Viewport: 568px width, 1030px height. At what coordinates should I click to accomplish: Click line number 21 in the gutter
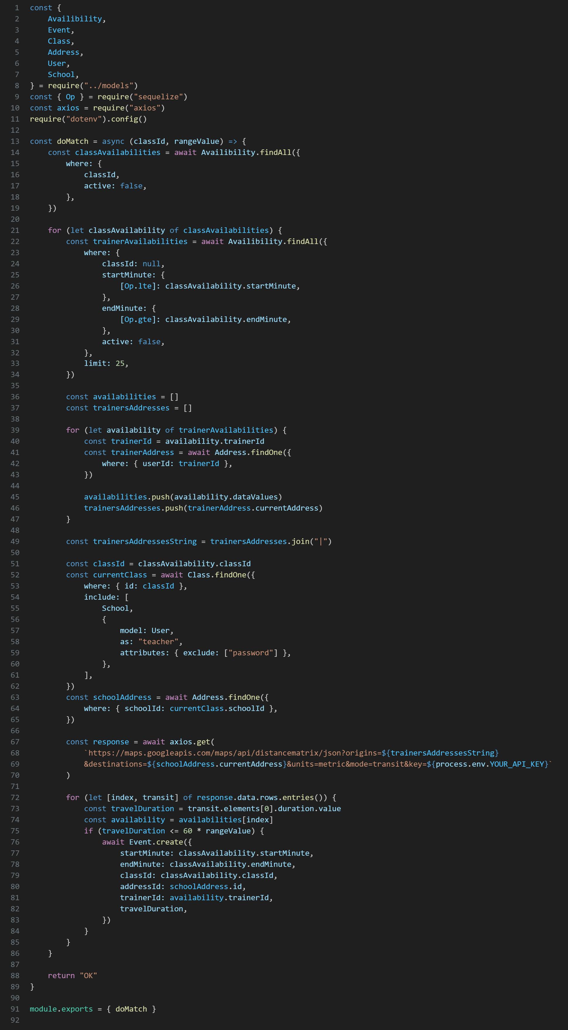click(x=15, y=230)
